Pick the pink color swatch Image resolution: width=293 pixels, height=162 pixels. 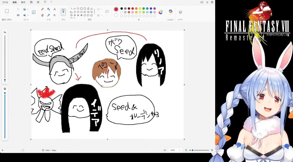(x=133, y=12)
